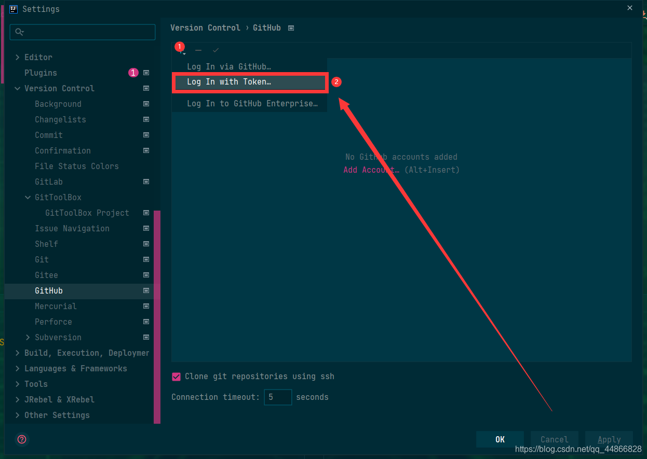
Task: Click project-level icon next to Mercurial
Action: click(x=146, y=306)
